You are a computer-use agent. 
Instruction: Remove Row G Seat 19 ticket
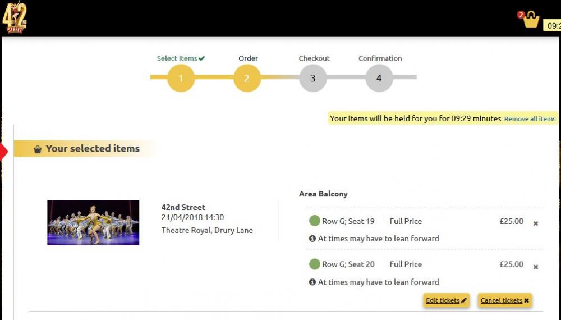coord(536,223)
